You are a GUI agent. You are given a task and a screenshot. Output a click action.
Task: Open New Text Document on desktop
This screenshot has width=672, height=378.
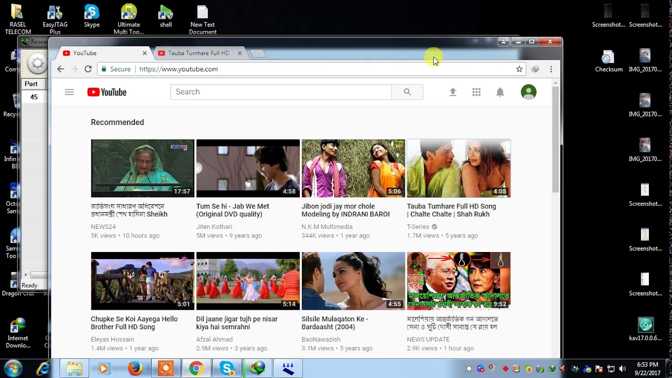click(x=203, y=20)
